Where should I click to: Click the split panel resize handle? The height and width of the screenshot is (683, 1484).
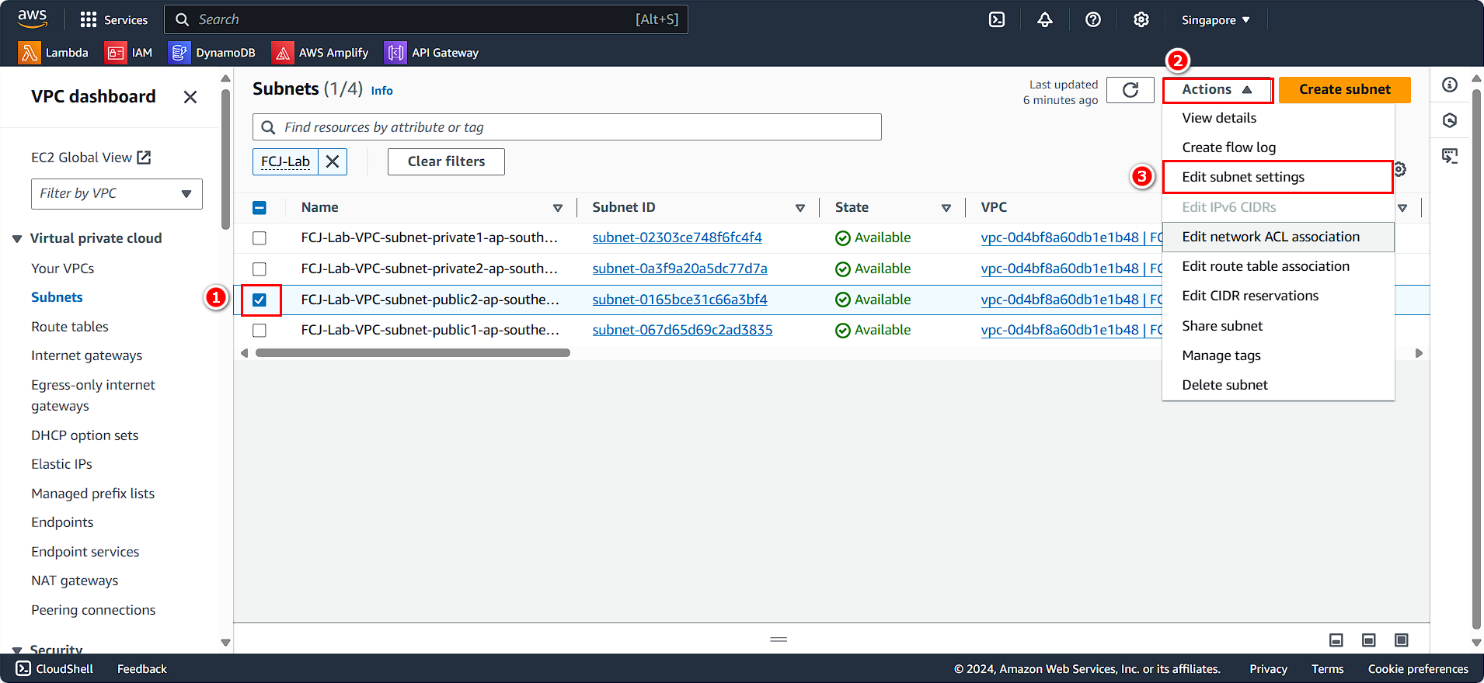pos(779,640)
